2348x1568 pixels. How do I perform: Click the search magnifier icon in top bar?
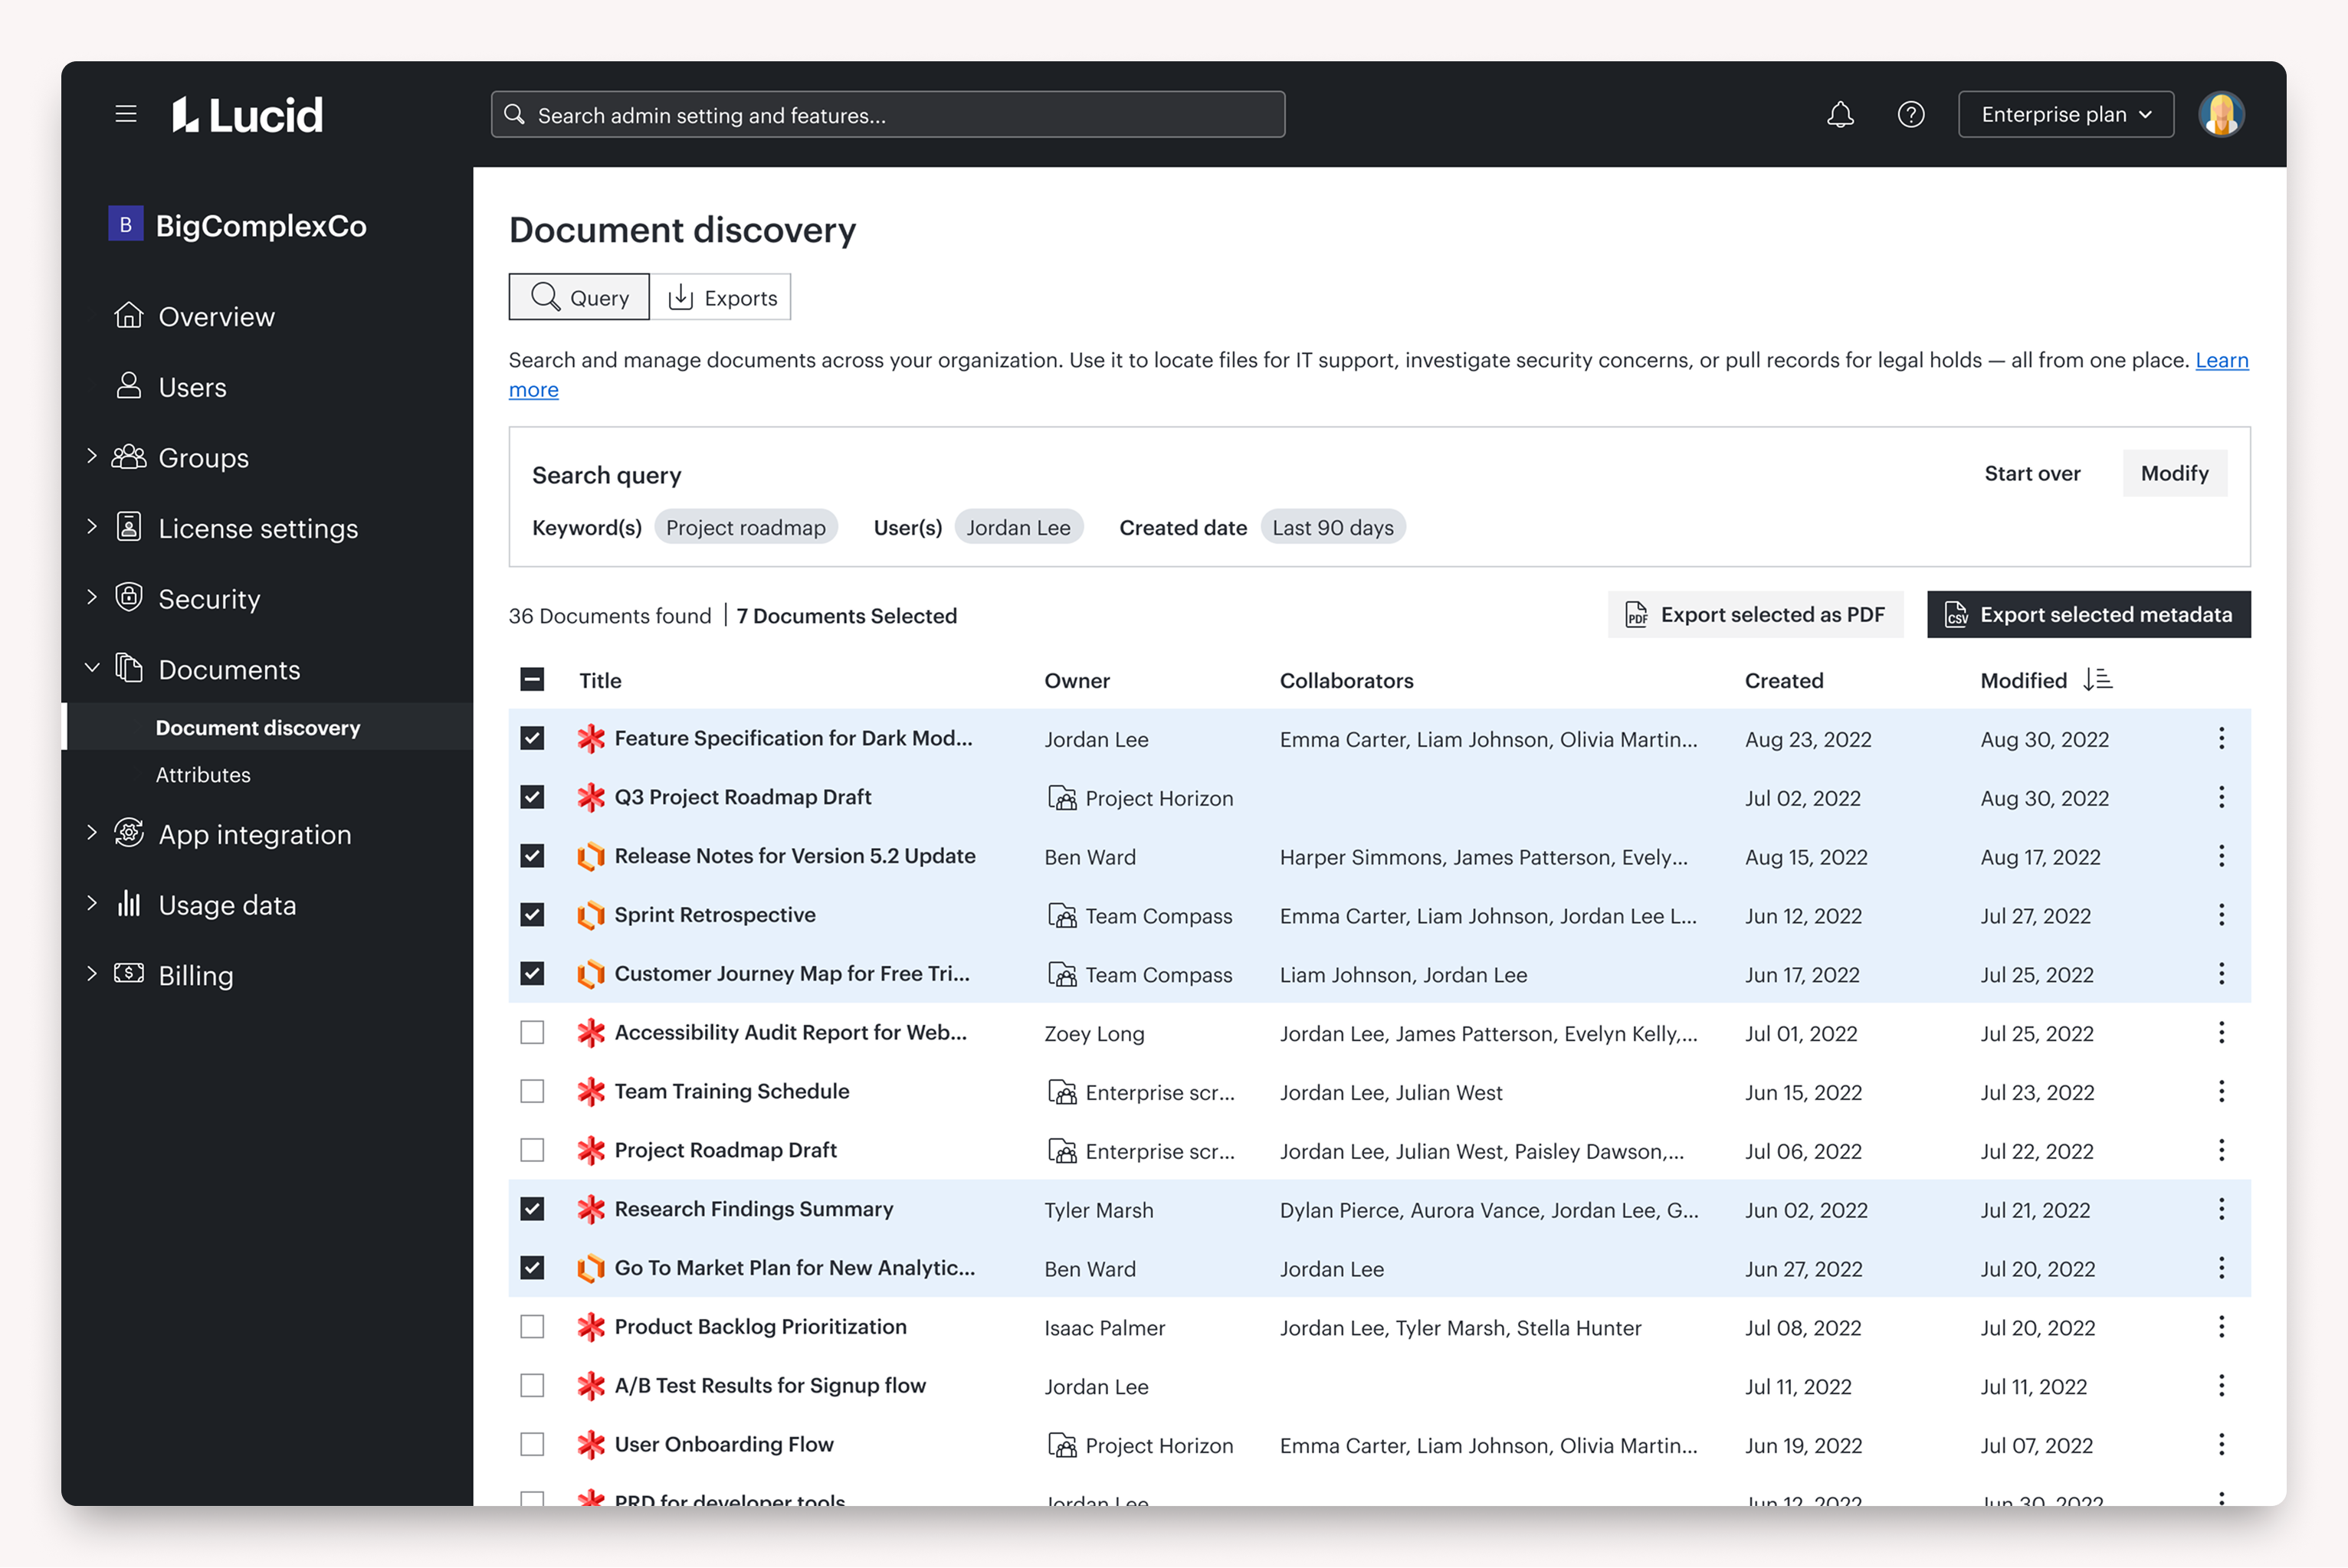click(x=514, y=115)
